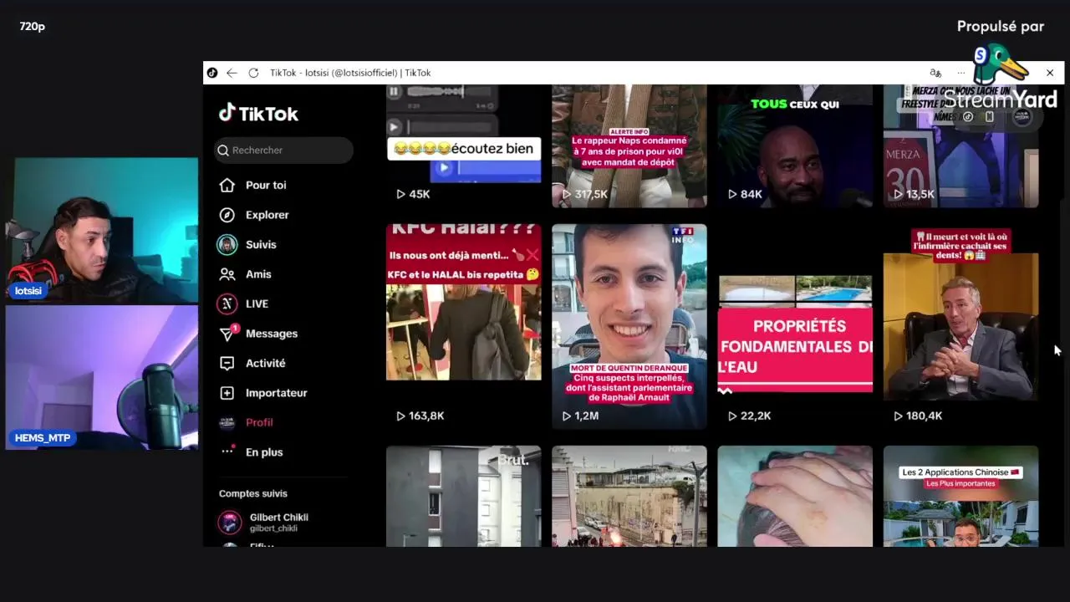Click the Messages icon with the notification badge
This screenshot has height=602, width=1070.
(227, 334)
